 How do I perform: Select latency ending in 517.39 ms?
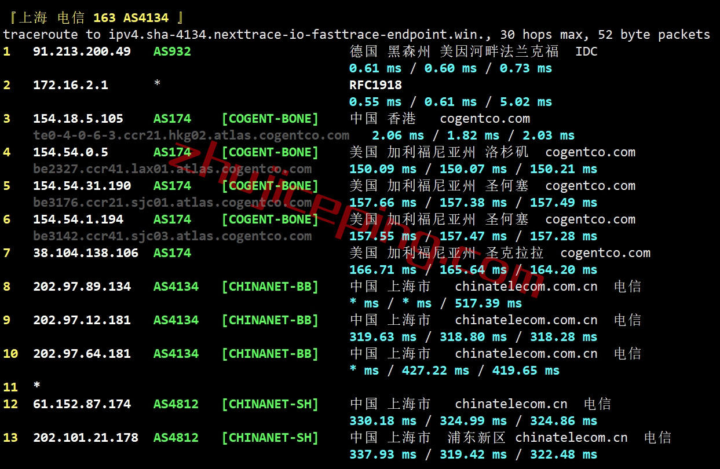coord(436,303)
